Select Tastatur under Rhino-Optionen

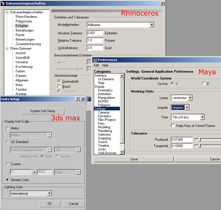point(21,89)
